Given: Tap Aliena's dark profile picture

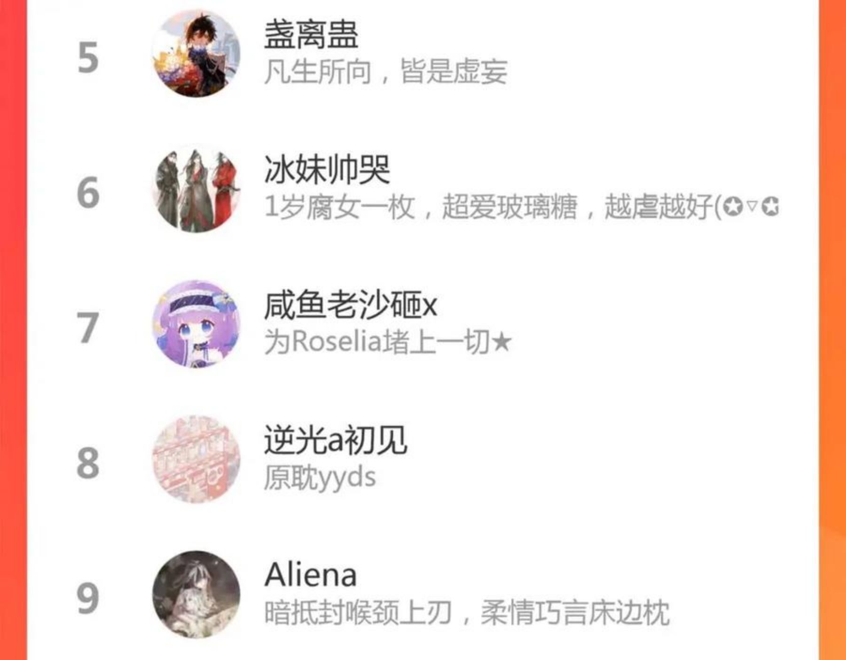Looking at the screenshot, I should pos(196,595).
